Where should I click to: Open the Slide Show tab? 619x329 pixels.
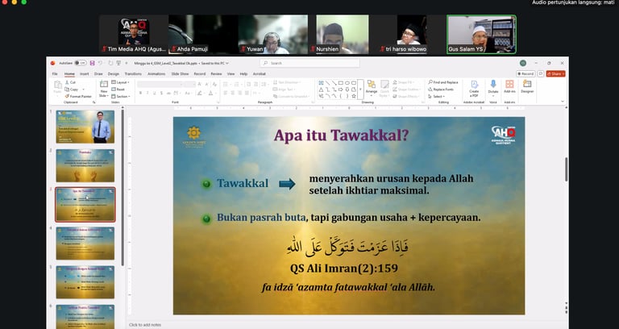point(180,74)
